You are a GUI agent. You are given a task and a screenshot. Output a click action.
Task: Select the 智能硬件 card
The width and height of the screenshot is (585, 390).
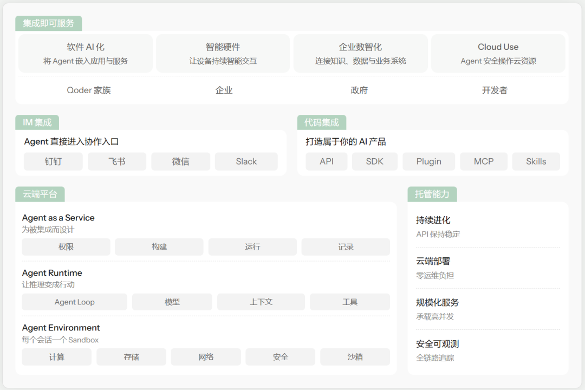tap(223, 54)
